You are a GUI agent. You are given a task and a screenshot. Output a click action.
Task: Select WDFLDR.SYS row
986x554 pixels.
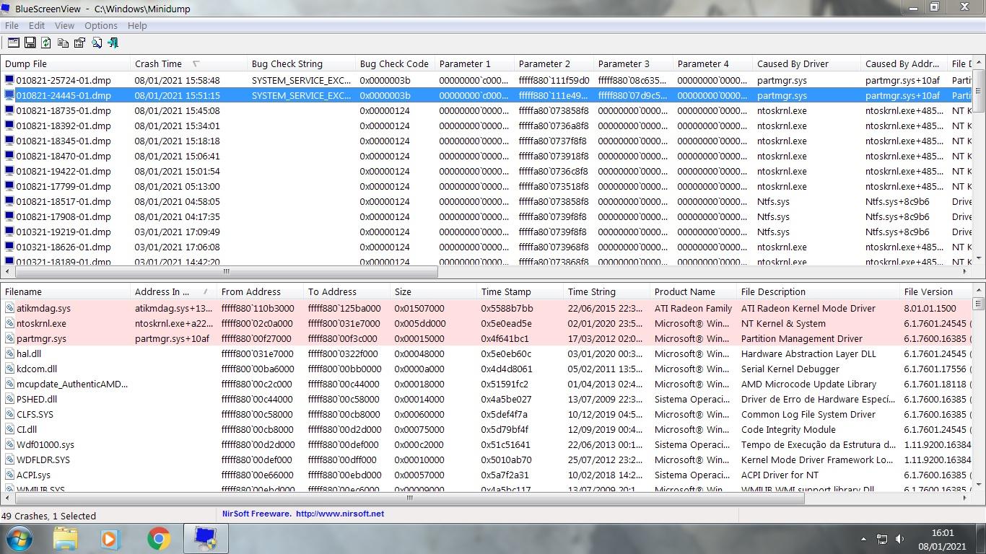click(487, 460)
